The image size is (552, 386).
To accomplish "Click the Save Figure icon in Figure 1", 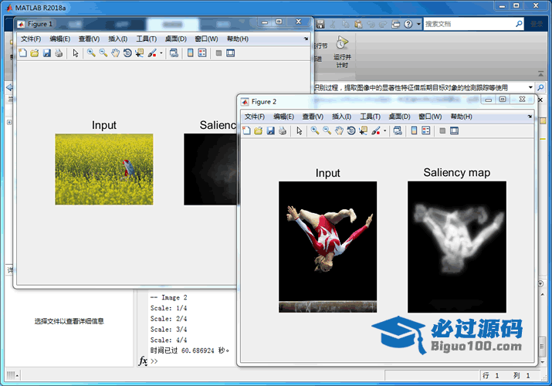I will click(46, 53).
